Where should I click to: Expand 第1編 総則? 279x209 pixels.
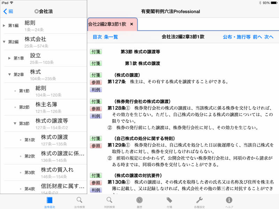[x=4, y=25]
